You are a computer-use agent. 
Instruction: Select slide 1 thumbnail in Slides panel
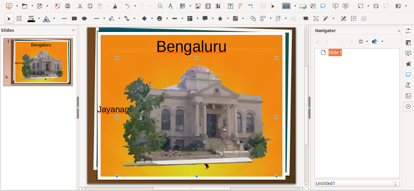tap(38, 62)
